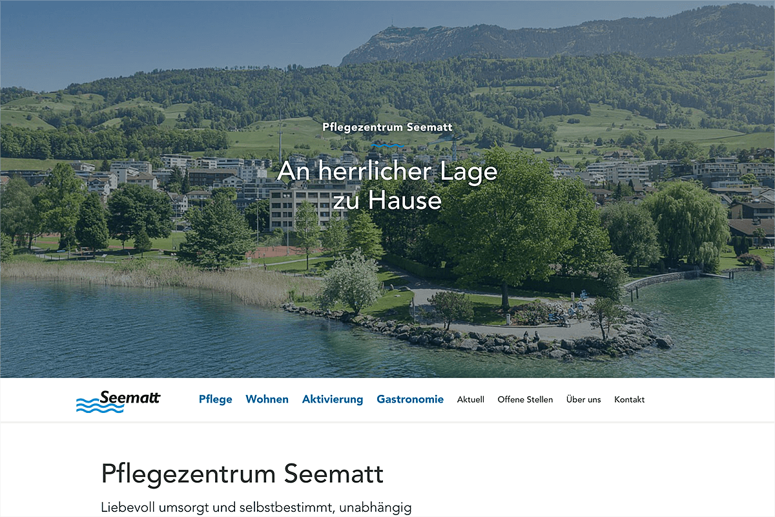This screenshot has height=517, width=775.
Task: Open the Aktuell page link
Action: (x=471, y=399)
